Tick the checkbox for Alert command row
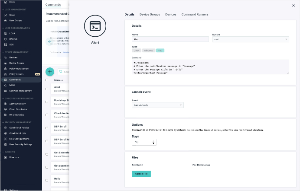 [x=47, y=89]
